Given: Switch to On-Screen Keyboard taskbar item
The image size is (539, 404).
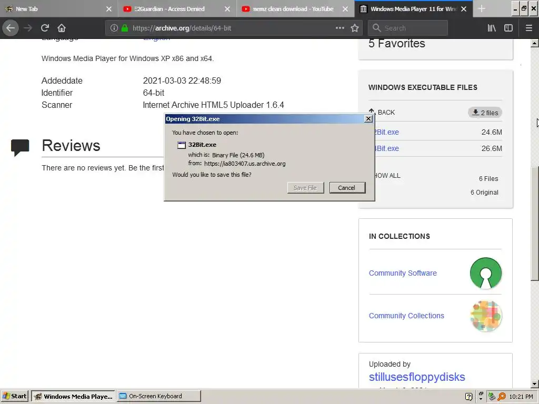Looking at the screenshot, I should pyautogui.click(x=158, y=396).
